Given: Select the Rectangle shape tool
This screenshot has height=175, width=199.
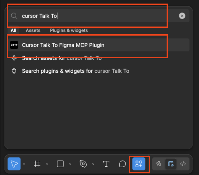Looking at the screenshot, I should click(x=60, y=164).
